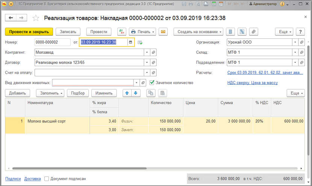Image resolution: width=312 pixels, height=186 pixels.
Task: Move table row up with blue arrow
Action: click(127, 93)
